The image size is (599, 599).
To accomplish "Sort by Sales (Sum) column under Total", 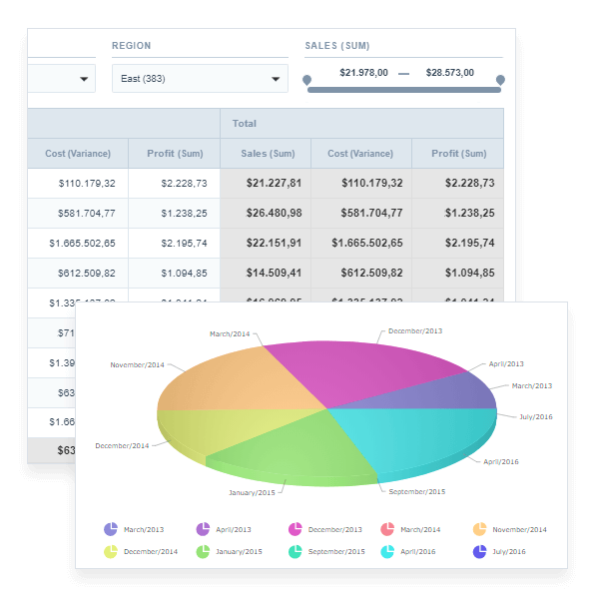I will tap(266, 154).
